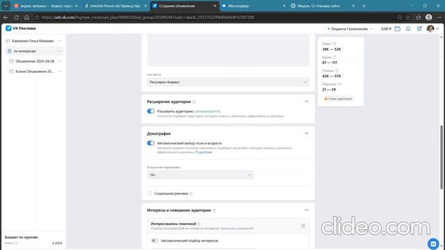The height and width of the screenshot is (250, 445).
Task: Open the tab list dropdown arrow
Action: pos(6,6)
